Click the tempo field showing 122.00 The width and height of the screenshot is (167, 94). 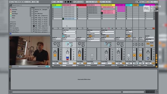pyautogui.click(x=18, y=2)
